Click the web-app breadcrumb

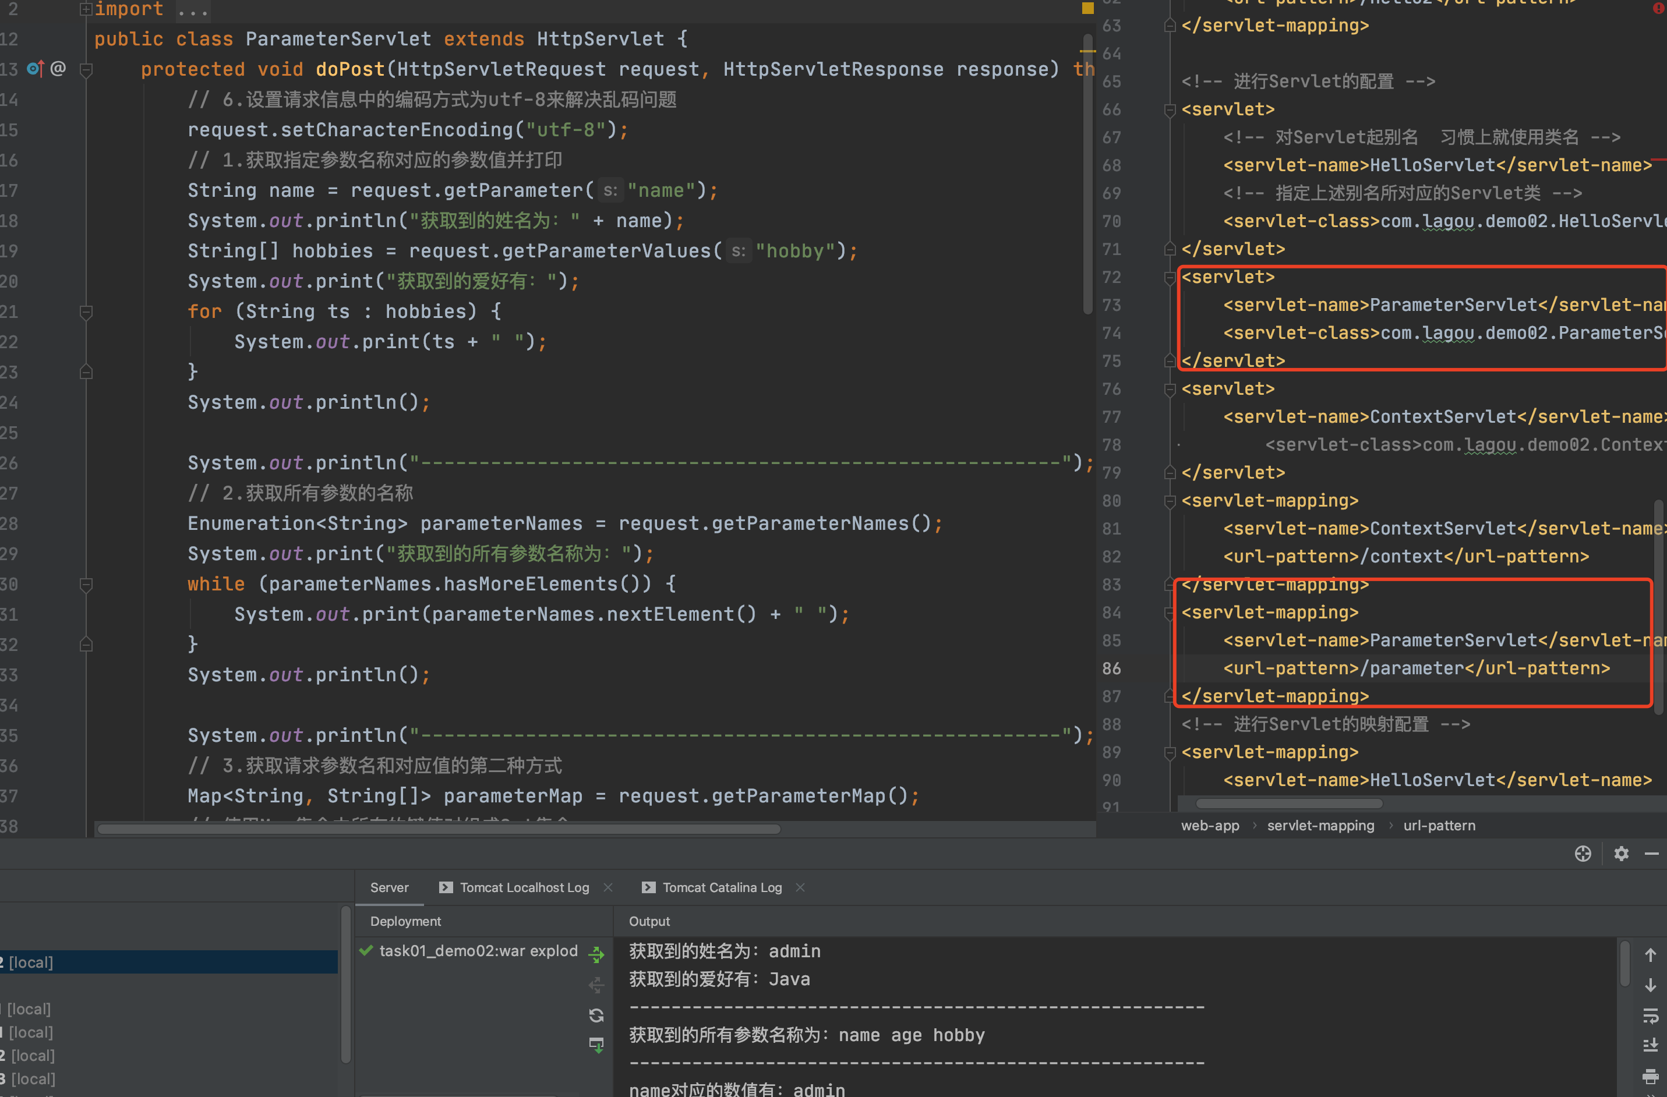[x=1210, y=826]
